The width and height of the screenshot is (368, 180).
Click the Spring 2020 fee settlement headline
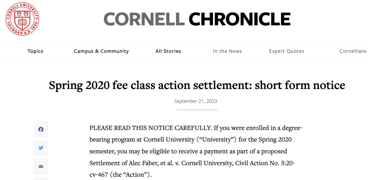coord(197,86)
